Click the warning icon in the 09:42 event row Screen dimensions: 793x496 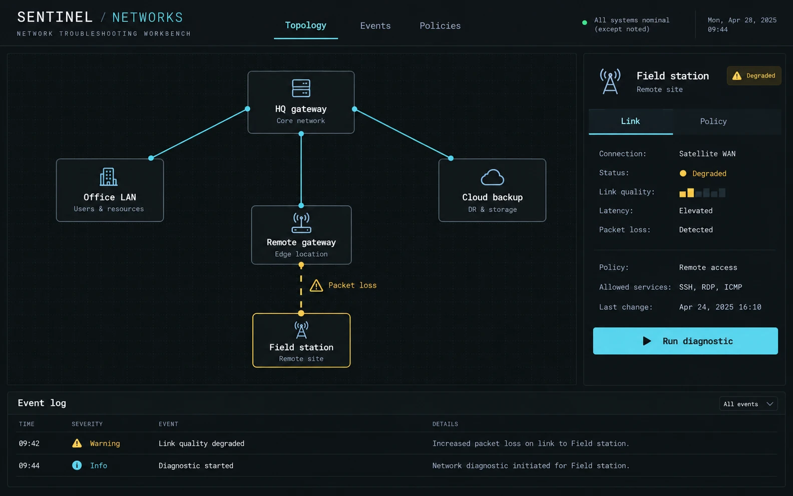pyautogui.click(x=77, y=443)
